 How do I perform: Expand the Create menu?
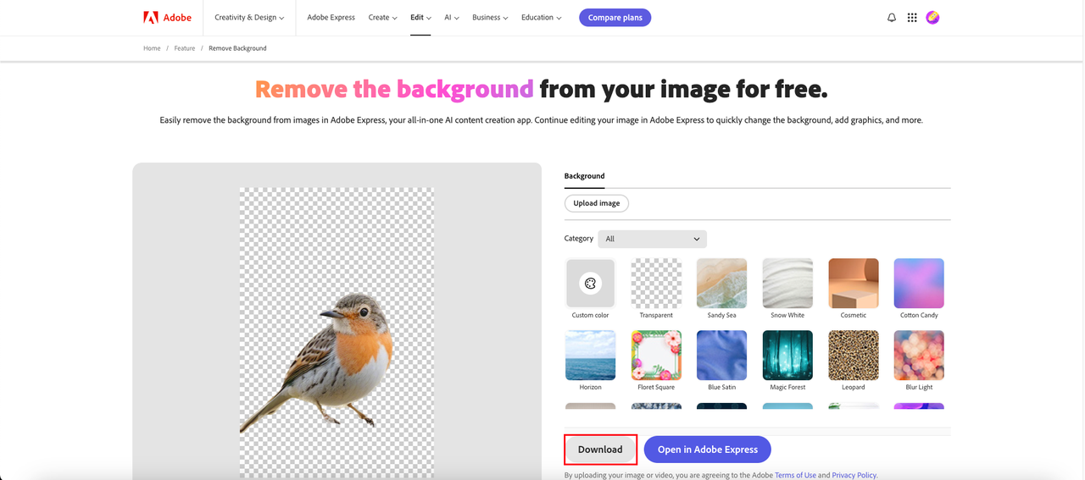pyautogui.click(x=382, y=17)
